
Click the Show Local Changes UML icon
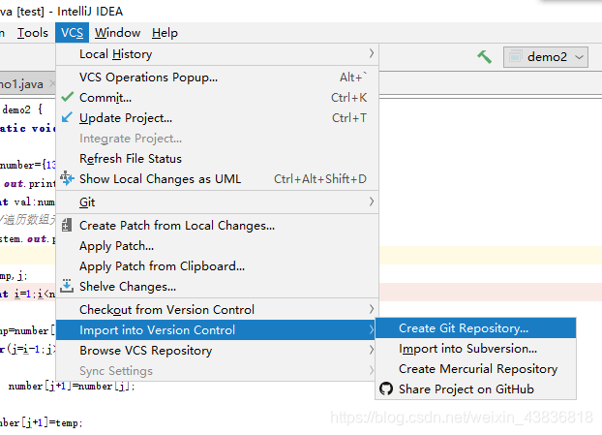pyautogui.click(x=67, y=178)
